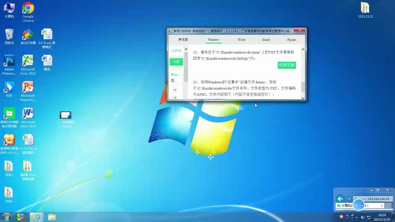Click the Win... section heading in sidebar
Viewport: 395px width, 222px height.
[x=176, y=75]
